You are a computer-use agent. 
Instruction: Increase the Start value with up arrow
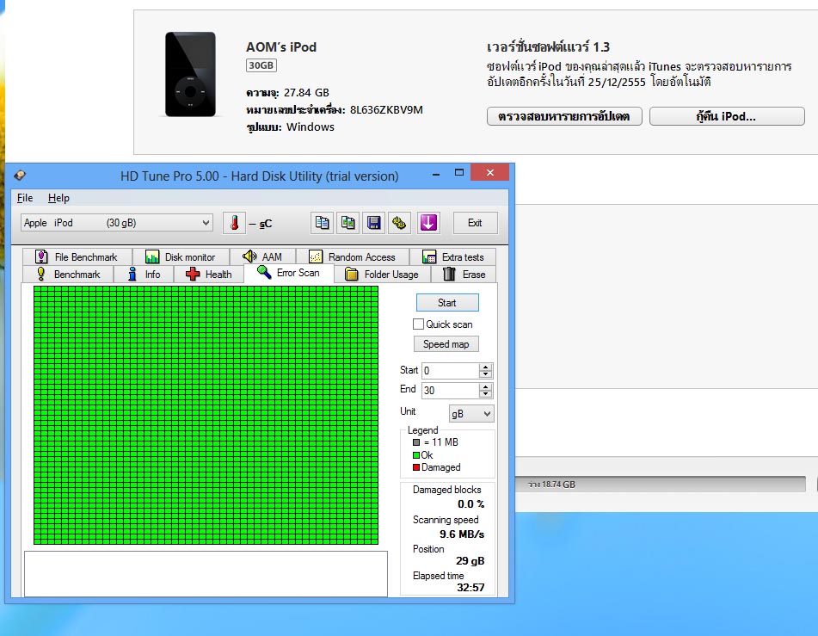(486, 367)
